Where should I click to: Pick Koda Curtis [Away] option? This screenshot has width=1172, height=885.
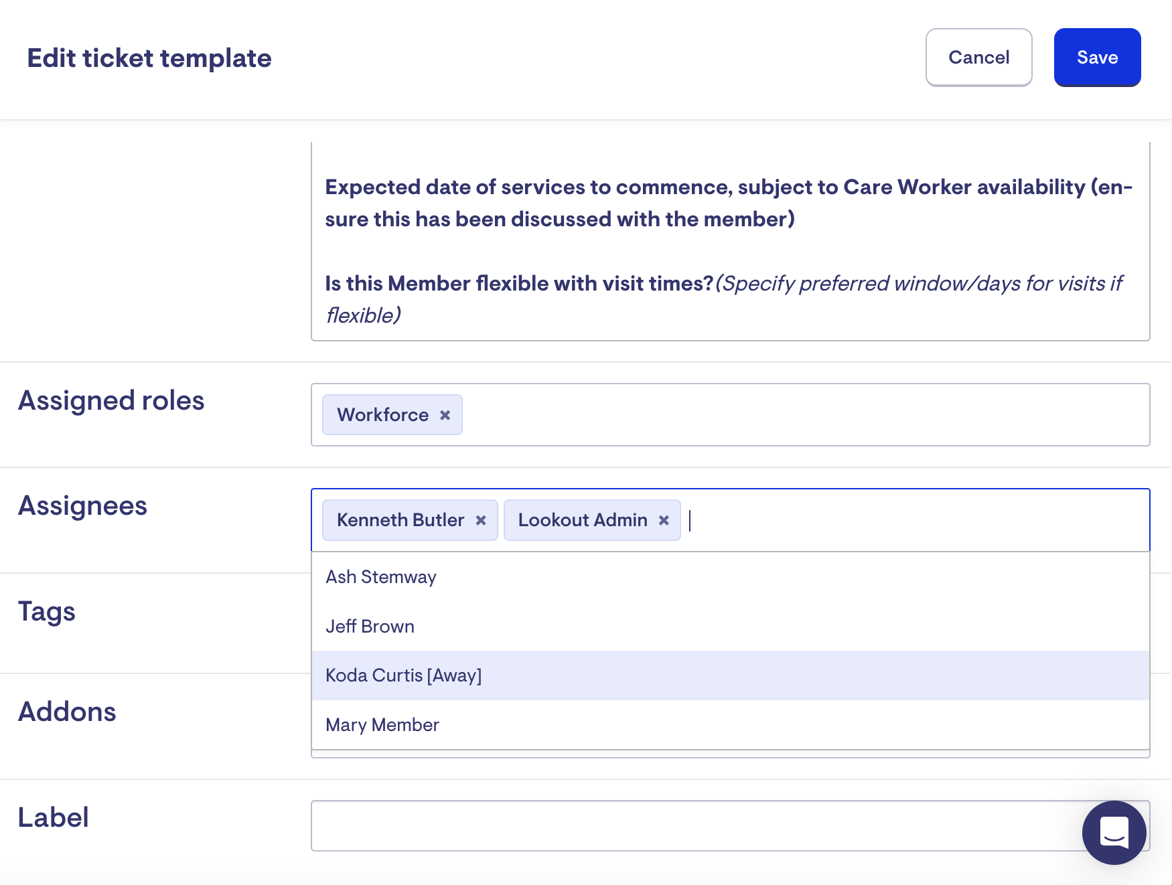[403, 675]
